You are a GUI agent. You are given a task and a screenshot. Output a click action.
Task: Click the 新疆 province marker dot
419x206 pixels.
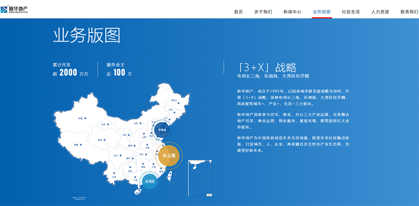pyautogui.click(x=86, y=118)
